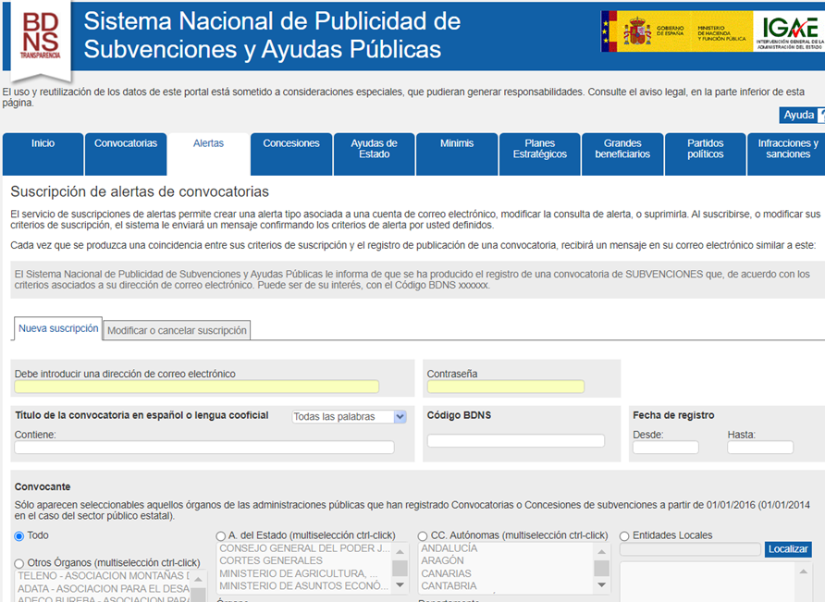The image size is (825, 602).
Task: Choose the Entidades Locales radio option
Action: 624,536
